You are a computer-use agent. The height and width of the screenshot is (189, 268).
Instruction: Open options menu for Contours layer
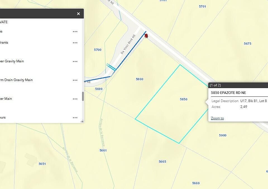pos(75,118)
